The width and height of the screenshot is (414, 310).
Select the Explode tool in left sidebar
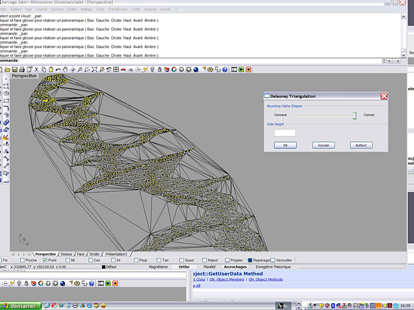(6, 137)
